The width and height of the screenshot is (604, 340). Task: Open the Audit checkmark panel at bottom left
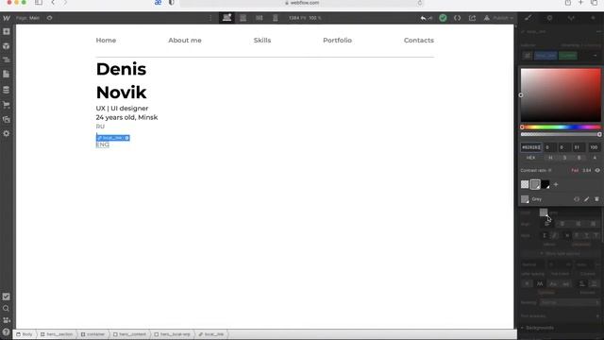coord(7,297)
